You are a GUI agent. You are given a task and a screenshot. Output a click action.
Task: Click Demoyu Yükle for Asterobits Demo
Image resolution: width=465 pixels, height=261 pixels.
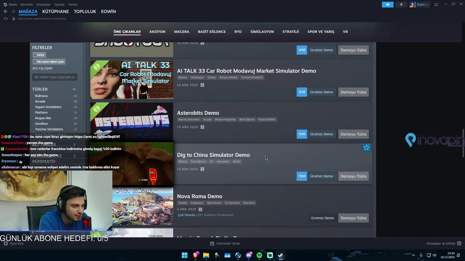click(353, 134)
